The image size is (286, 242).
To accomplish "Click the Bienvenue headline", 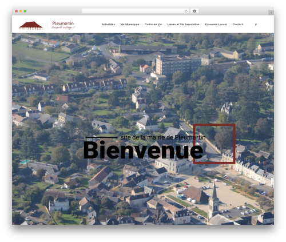I will click(143, 150).
